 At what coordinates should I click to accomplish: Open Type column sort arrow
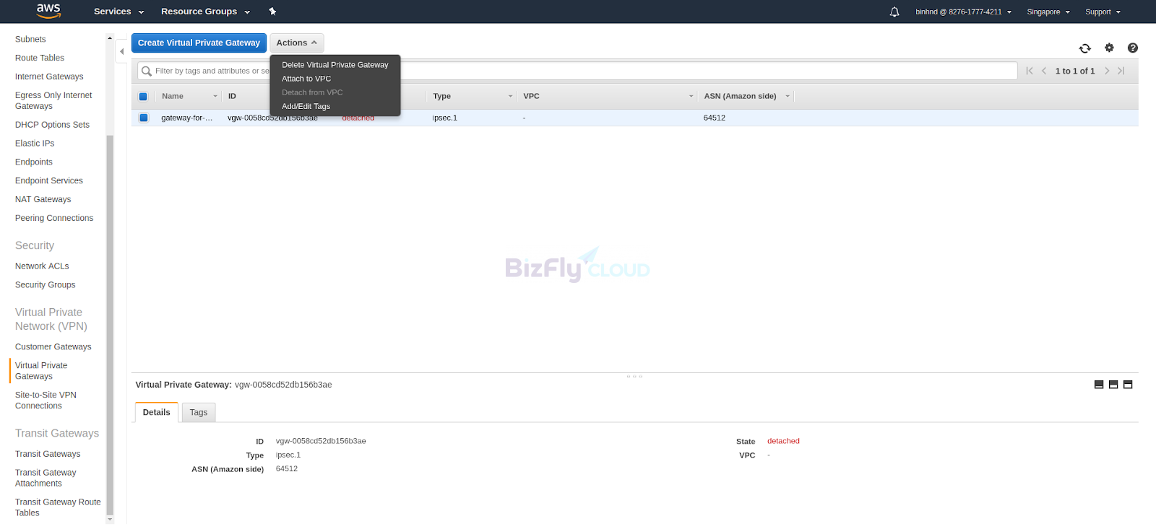[x=510, y=97]
